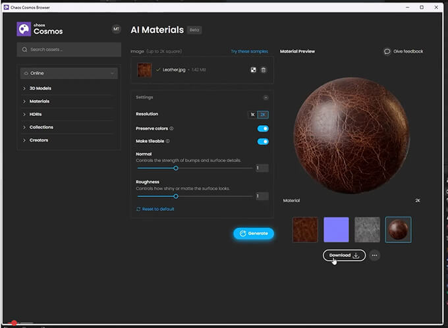Collapse the Settings panel
The image size is (448, 328).
coord(266,97)
